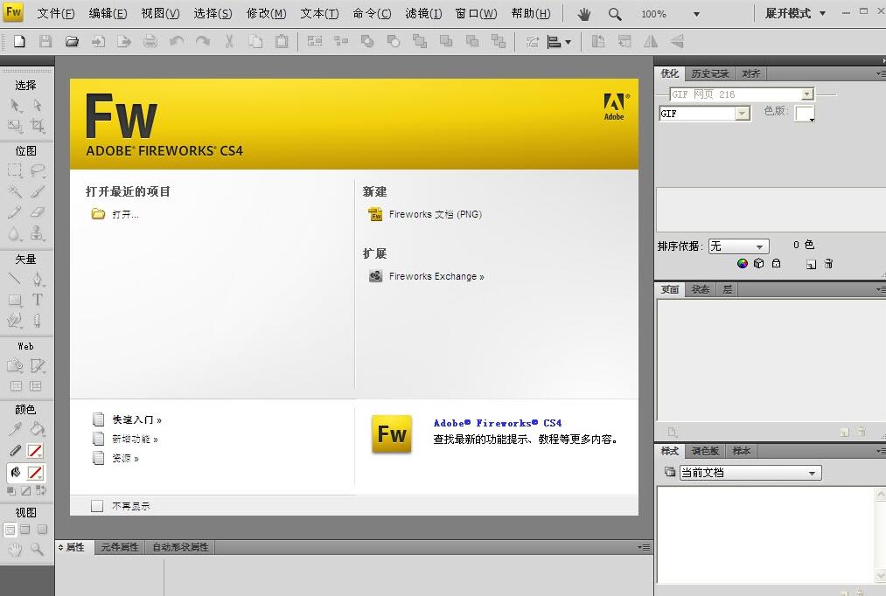Image resolution: width=886 pixels, height=596 pixels.
Task: Click the Zoom magnifier in tools panel
Action: pyautogui.click(x=38, y=549)
